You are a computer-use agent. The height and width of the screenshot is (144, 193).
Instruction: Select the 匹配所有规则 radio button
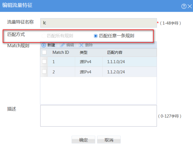pyautogui.click(x=44, y=36)
